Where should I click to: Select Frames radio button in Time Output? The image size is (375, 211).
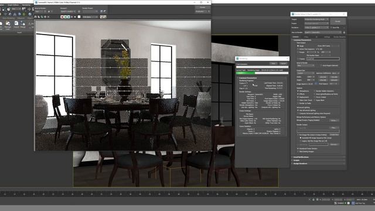[298, 59]
